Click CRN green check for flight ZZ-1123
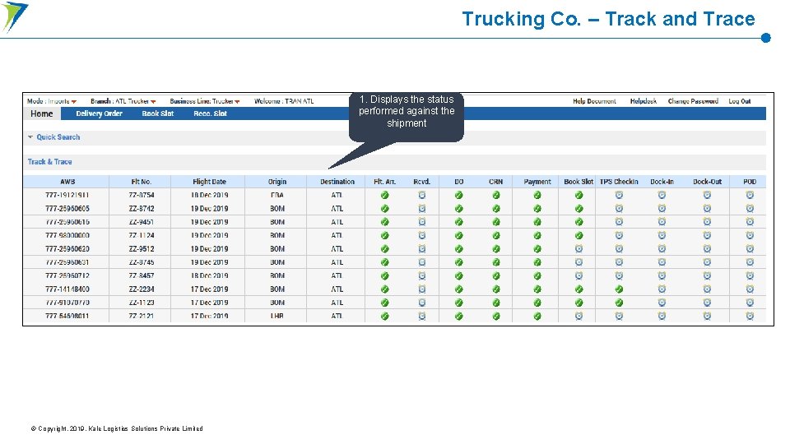Screen dimensions: 790x444 [x=496, y=303]
